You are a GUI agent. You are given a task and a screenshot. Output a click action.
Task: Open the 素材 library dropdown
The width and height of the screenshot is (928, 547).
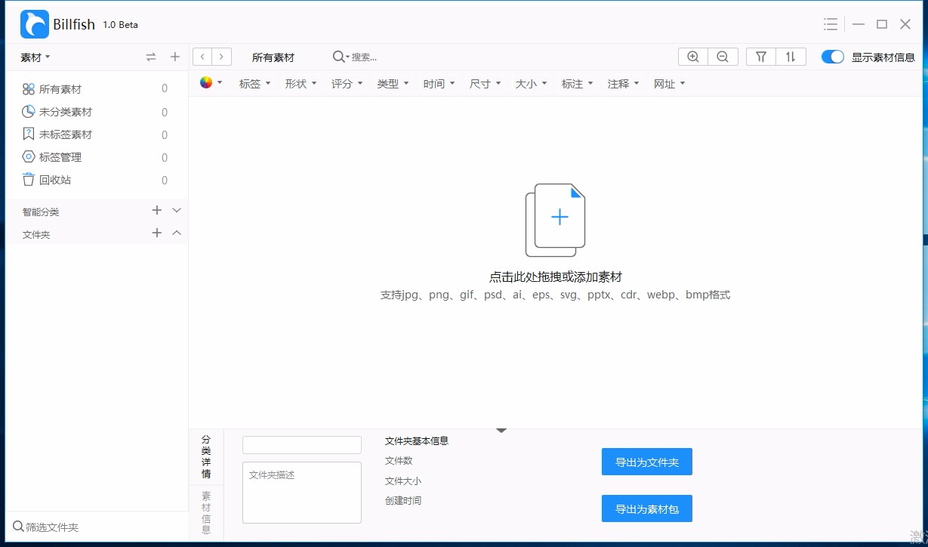(x=31, y=57)
